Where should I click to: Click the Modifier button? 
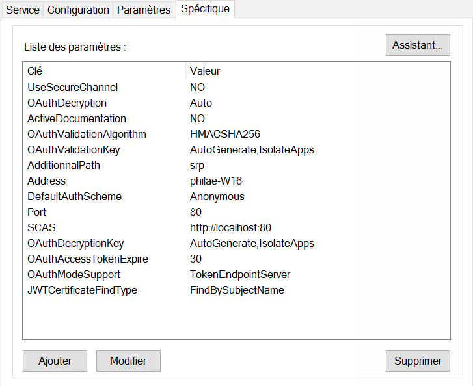point(128,361)
